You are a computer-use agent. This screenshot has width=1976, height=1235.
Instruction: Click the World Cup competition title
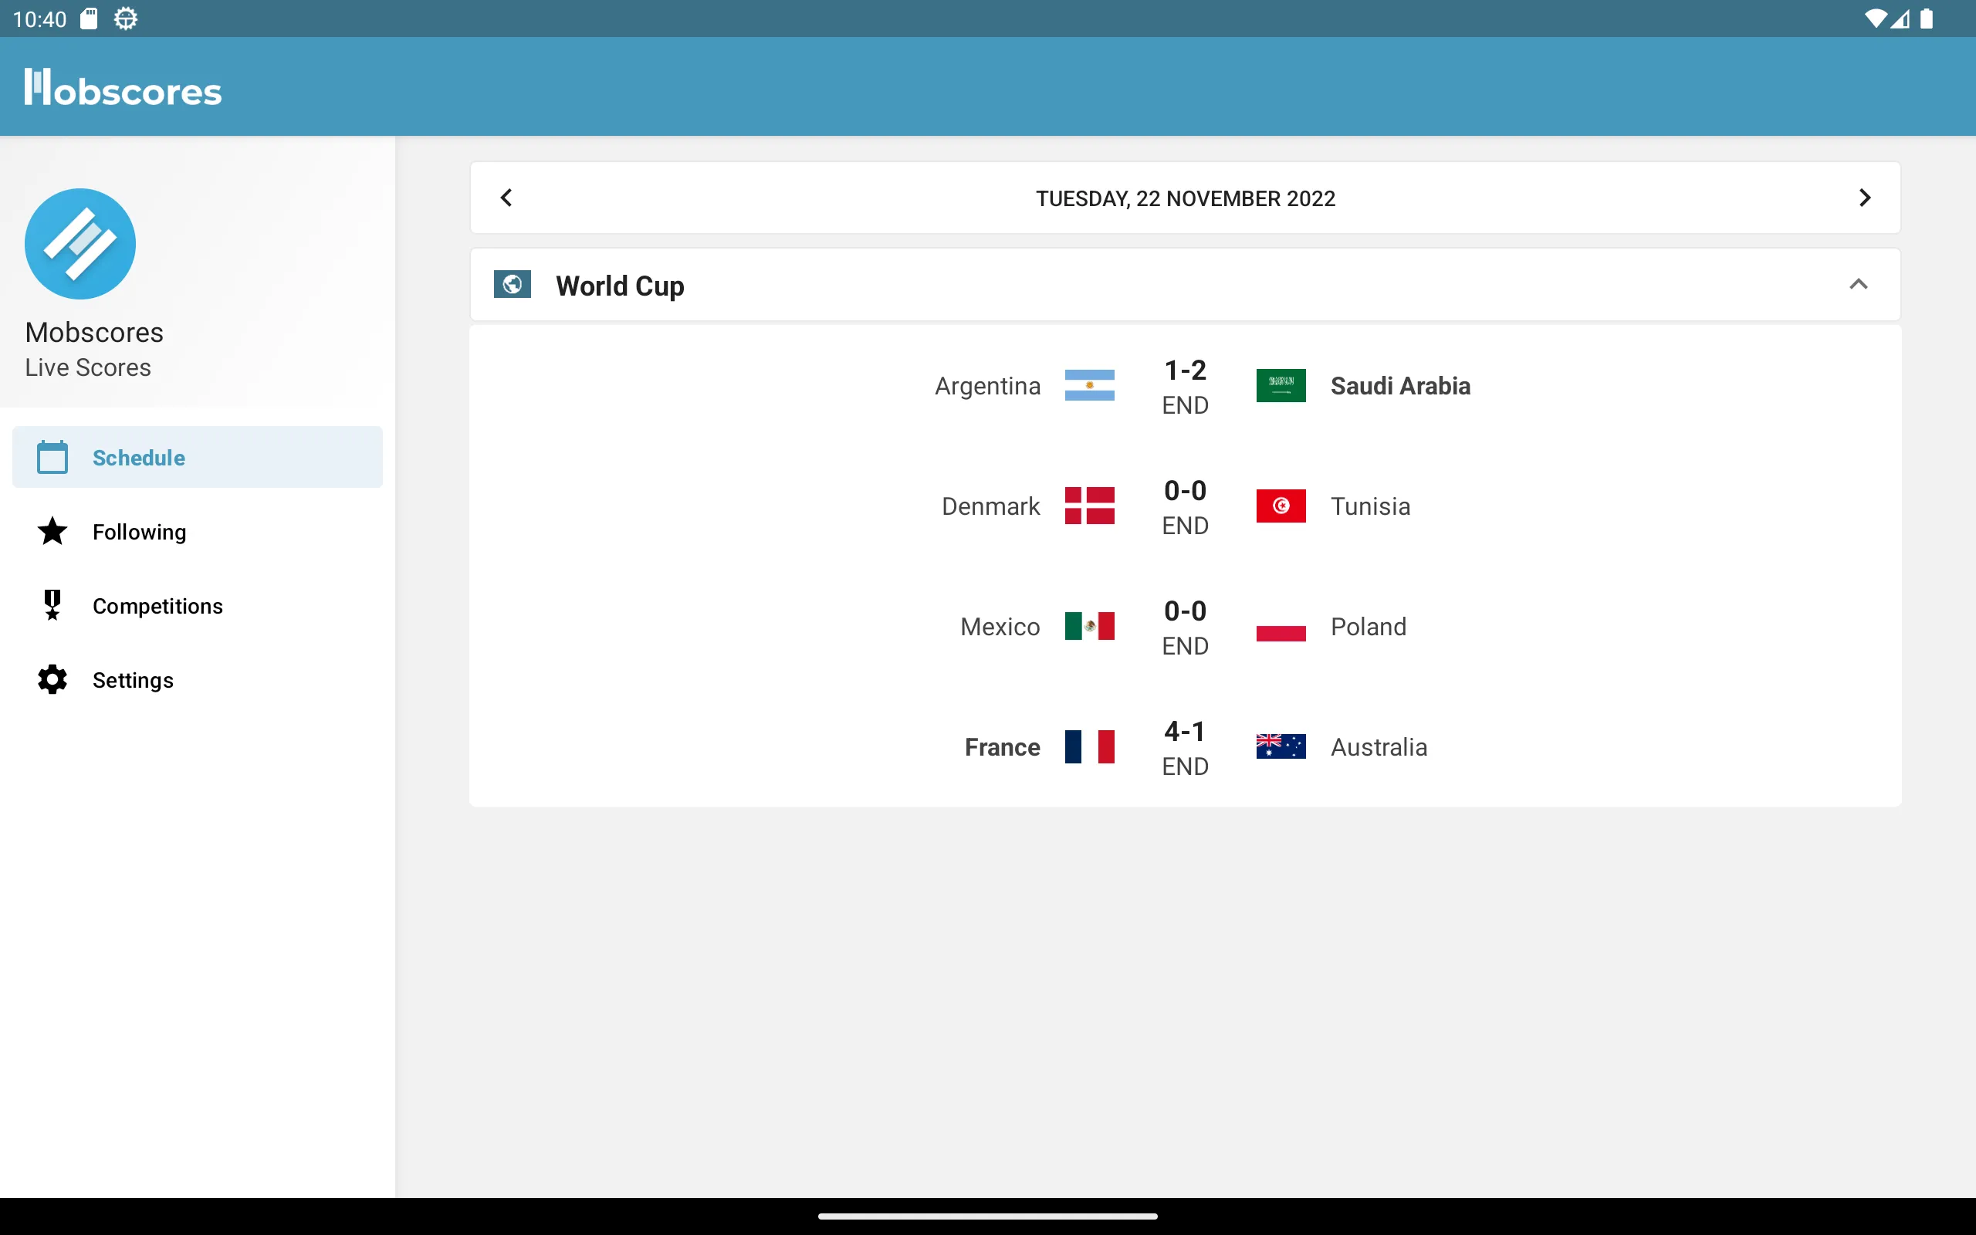point(620,286)
